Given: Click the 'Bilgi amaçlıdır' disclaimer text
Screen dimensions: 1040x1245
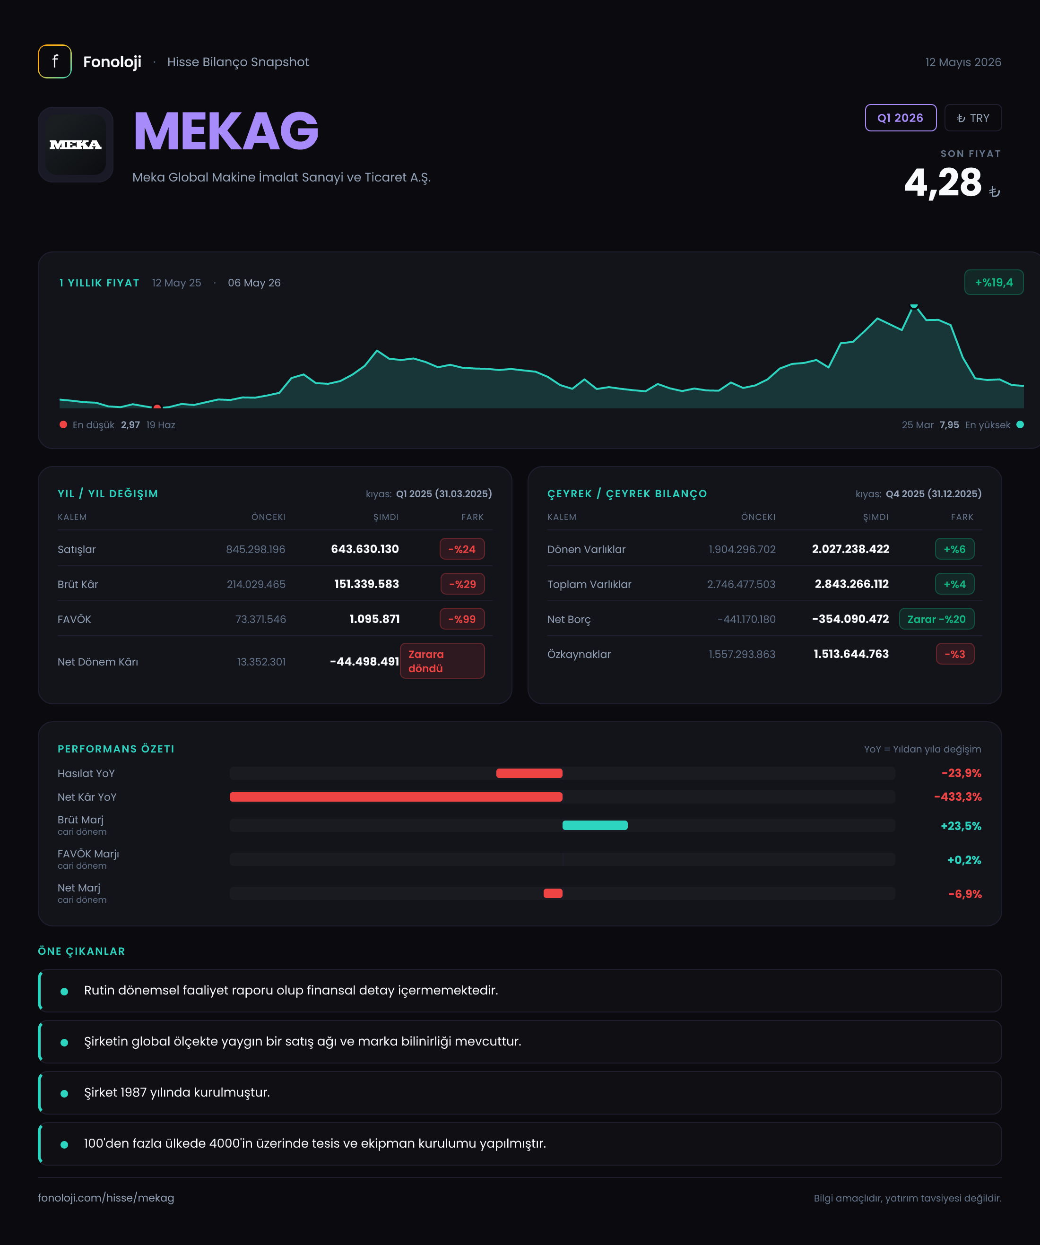Looking at the screenshot, I should tap(907, 1198).
